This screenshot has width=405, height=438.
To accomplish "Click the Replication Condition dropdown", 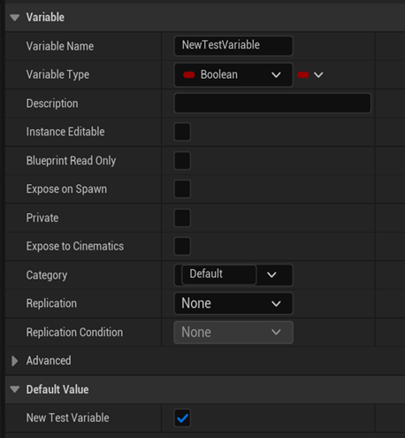I will pos(233,333).
